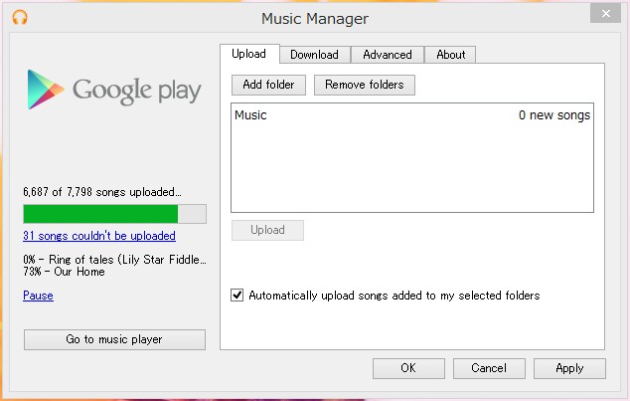The height and width of the screenshot is (401, 630).
Task: Confirm with the OK button
Action: click(408, 368)
